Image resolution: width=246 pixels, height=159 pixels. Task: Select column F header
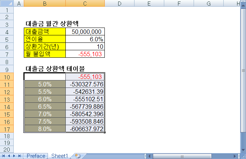(x=179, y=3)
